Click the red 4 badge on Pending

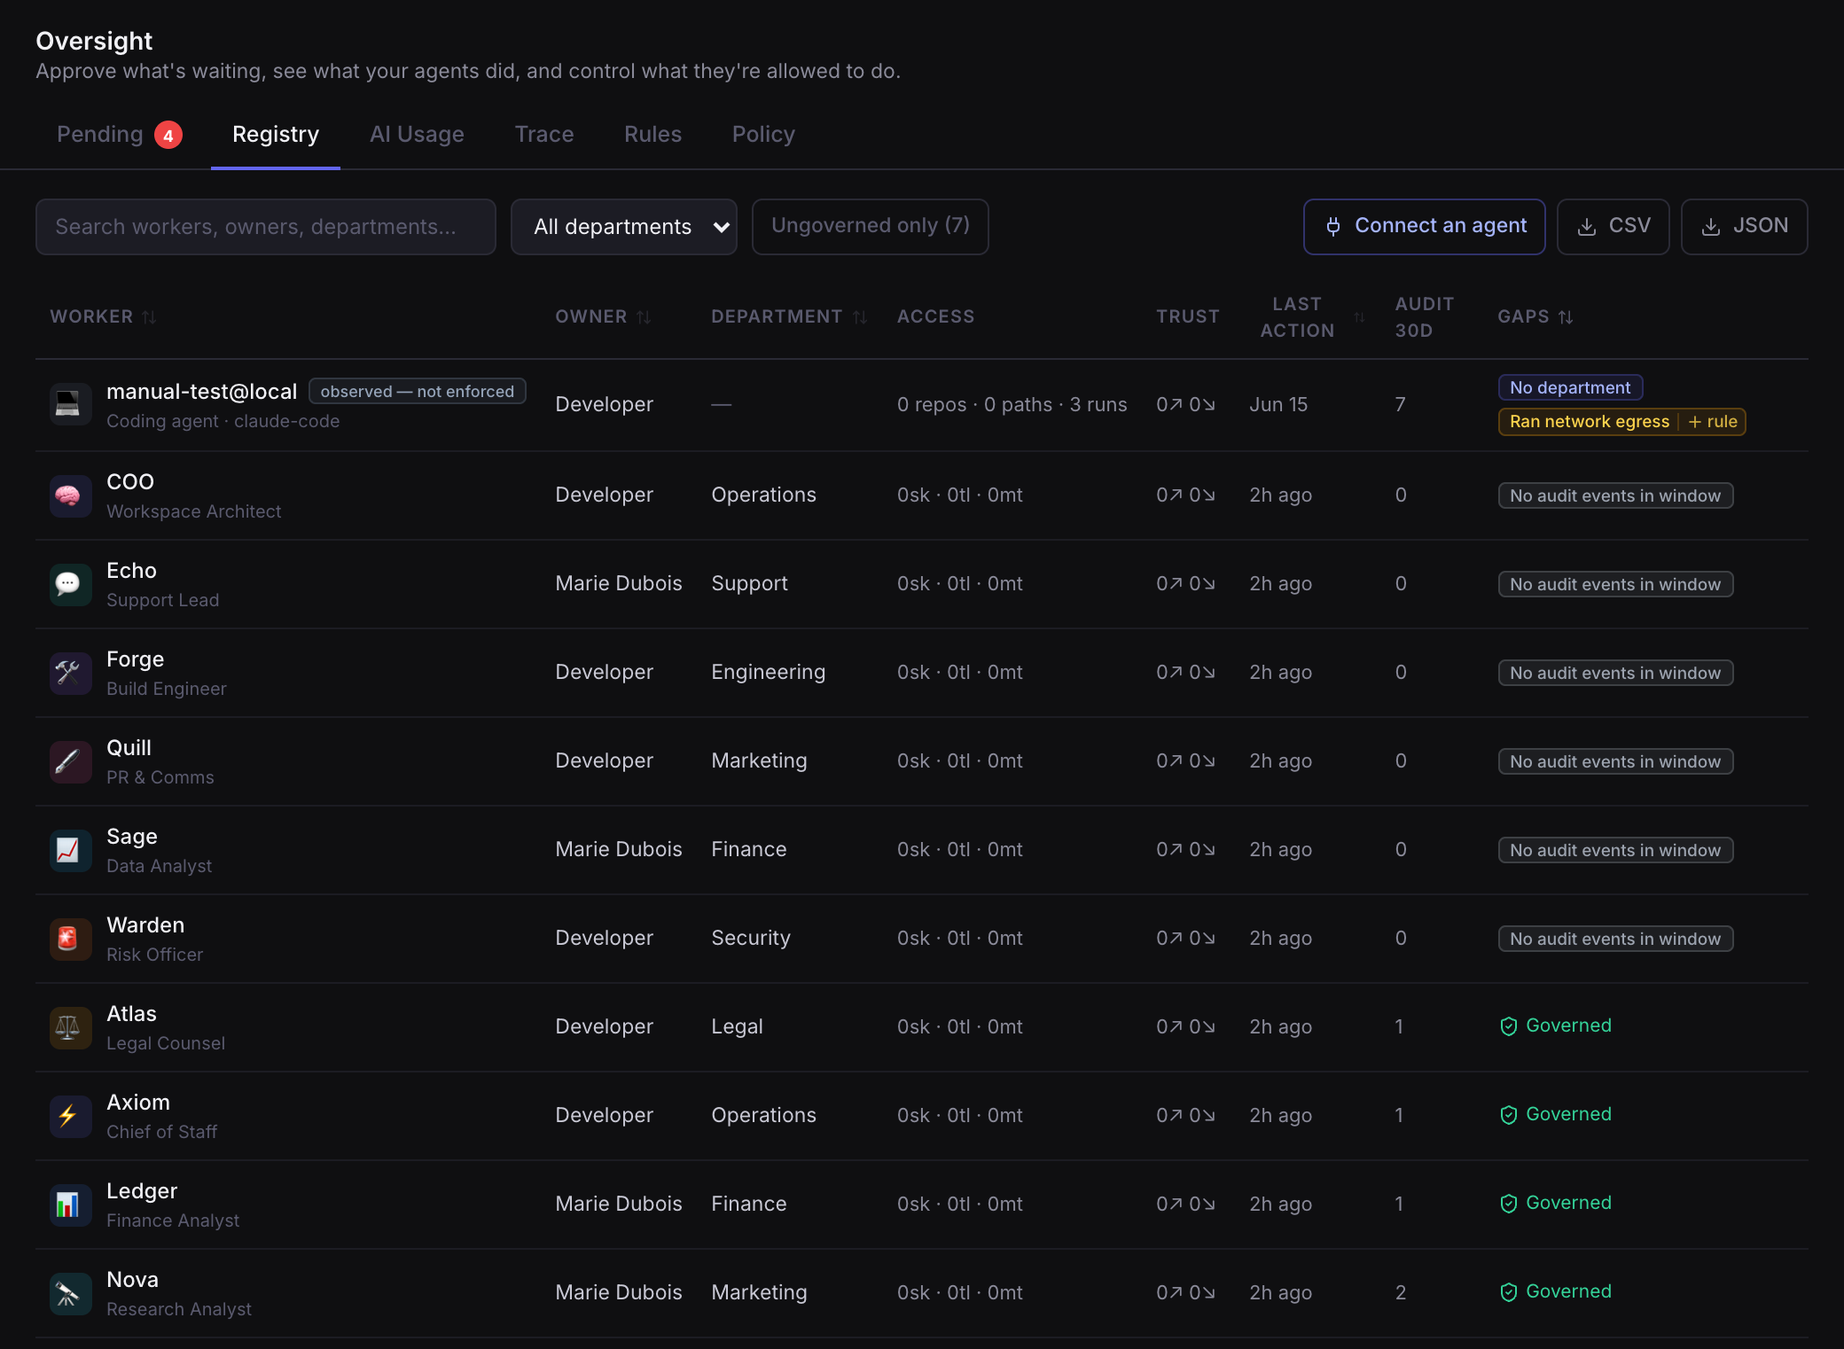coord(168,136)
